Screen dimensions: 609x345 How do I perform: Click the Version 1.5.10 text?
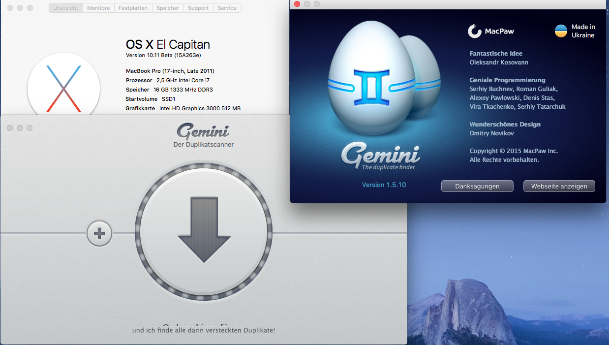[384, 185]
